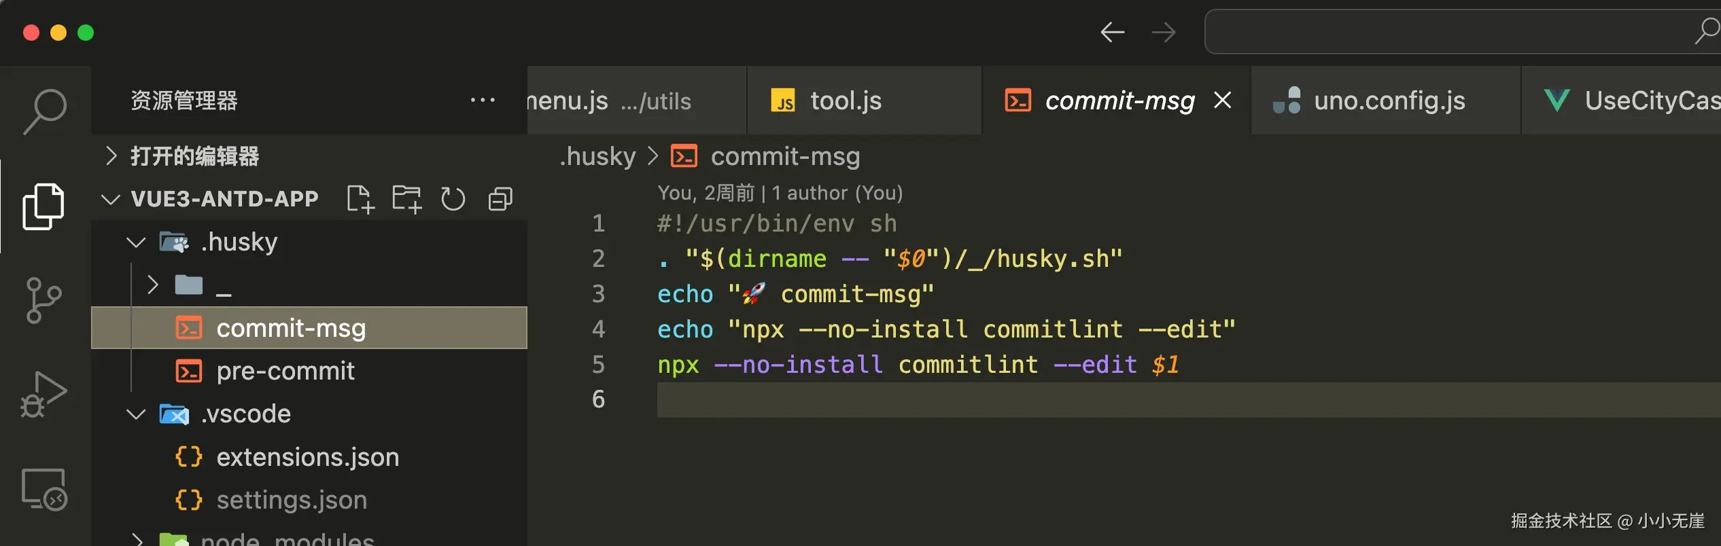Collapse the .vscode folder

tap(136, 414)
